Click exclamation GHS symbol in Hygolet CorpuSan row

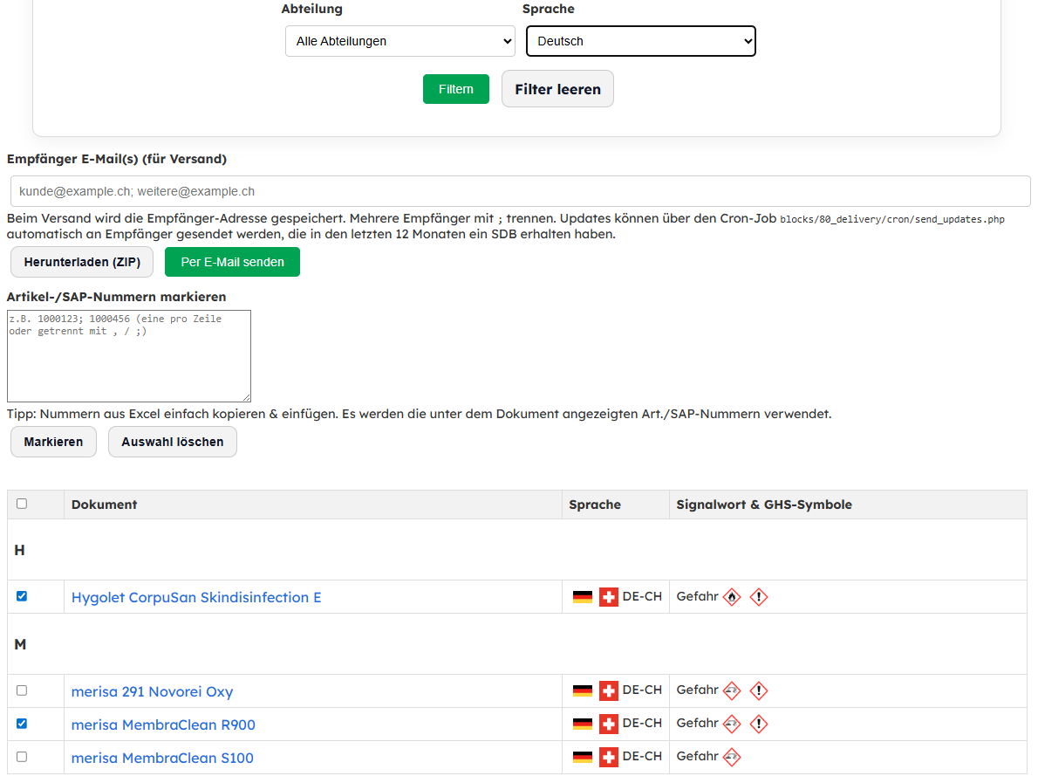[759, 597]
